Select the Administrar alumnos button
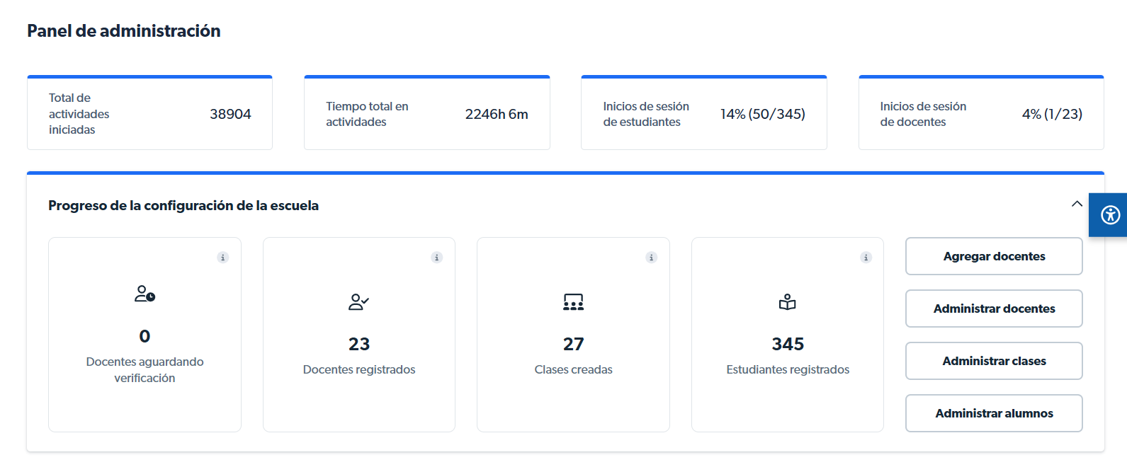This screenshot has height=467, width=1127. coord(993,413)
